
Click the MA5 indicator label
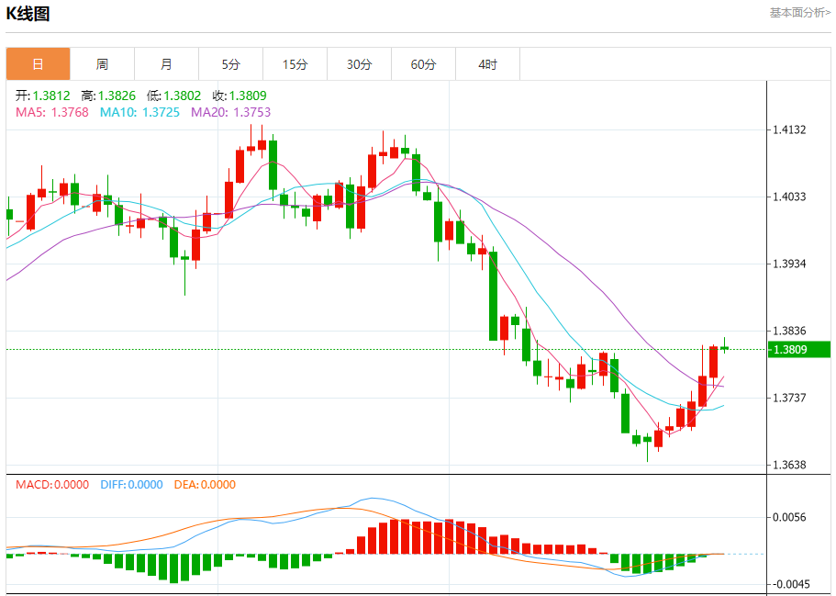(x=51, y=112)
